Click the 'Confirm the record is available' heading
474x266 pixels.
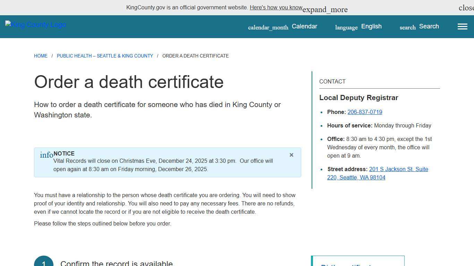click(117, 263)
